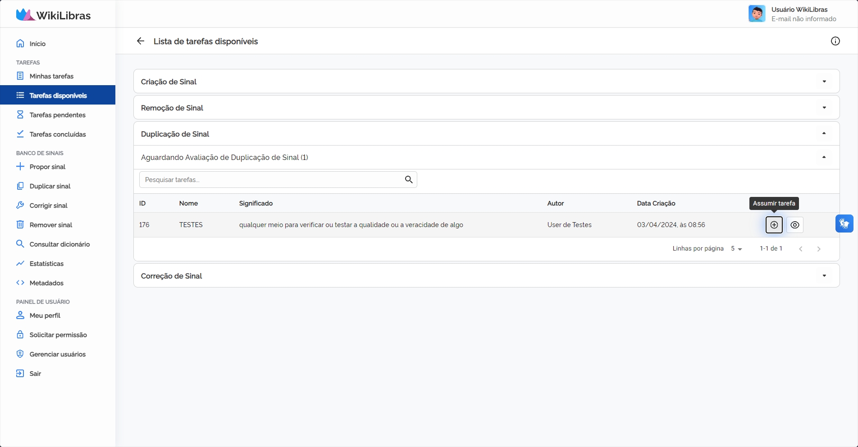This screenshot has height=447, width=858.
Task: Open the Linhas por página dropdown
Action: point(736,249)
